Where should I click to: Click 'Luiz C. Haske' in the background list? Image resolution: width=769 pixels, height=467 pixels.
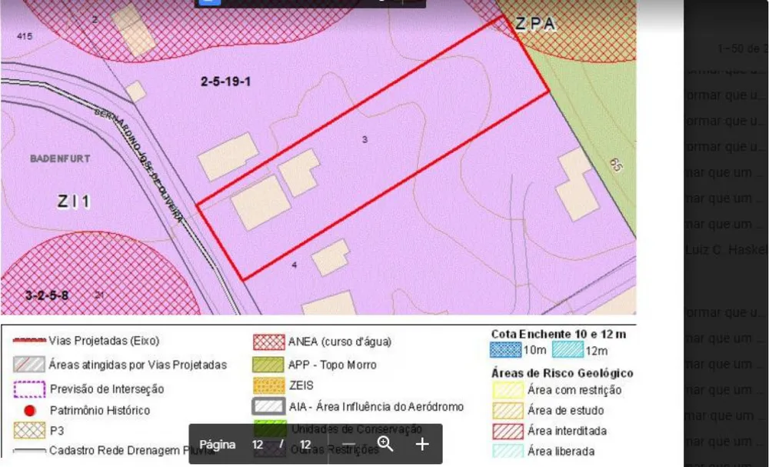click(x=727, y=250)
